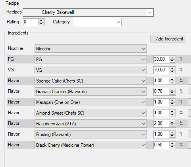Viewport: 191px width, 167px height.
Task: Open the PG ingredient dropdown
Action: coord(91,60)
